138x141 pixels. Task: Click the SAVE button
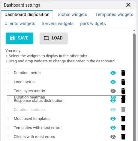point(19,38)
